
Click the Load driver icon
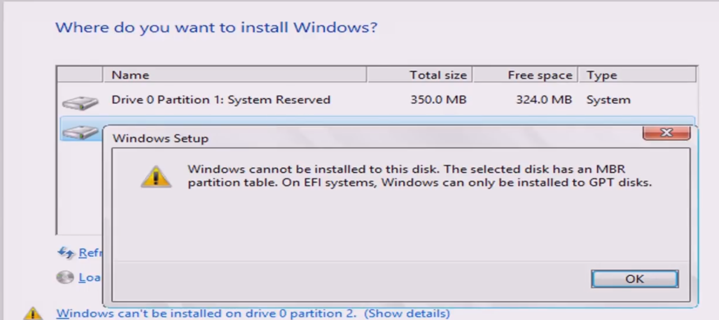click(x=64, y=277)
